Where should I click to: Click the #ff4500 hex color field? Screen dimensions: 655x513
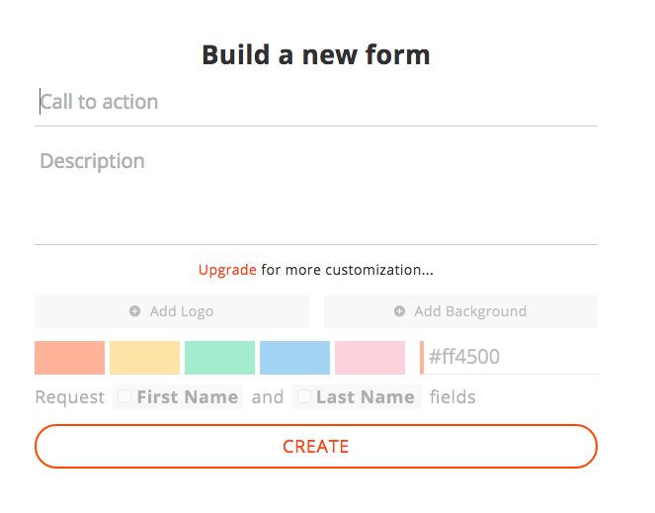(x=509, y=357)
